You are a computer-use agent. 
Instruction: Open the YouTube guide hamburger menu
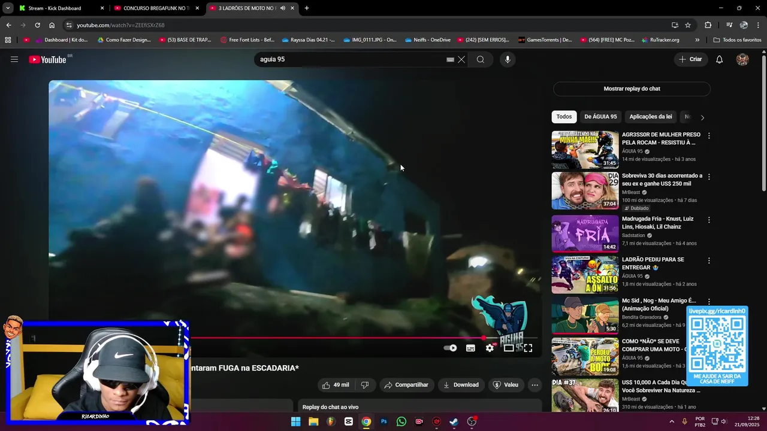pos(14,59)
